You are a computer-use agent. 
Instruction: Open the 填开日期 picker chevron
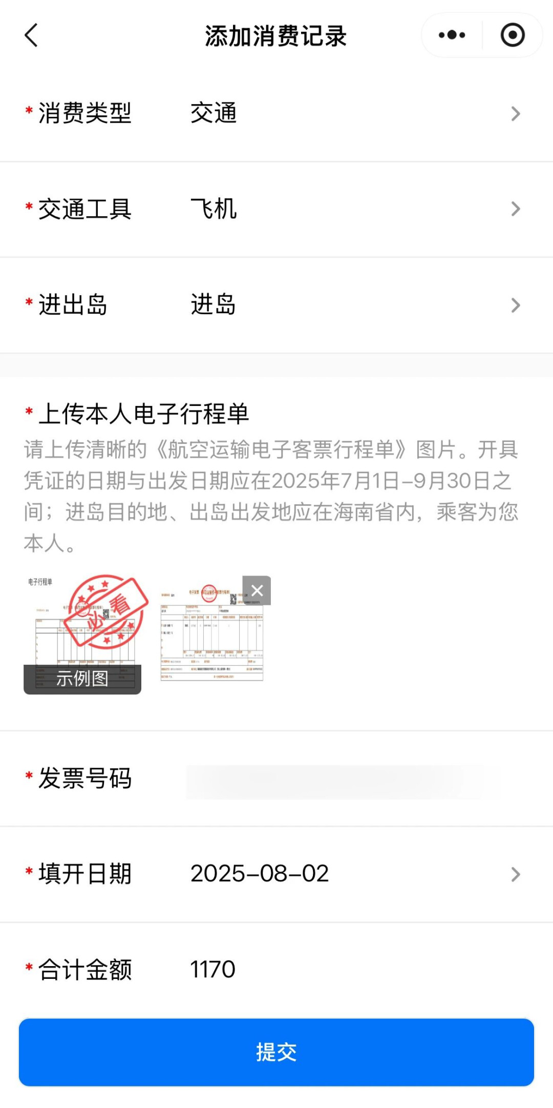point(516,874)
